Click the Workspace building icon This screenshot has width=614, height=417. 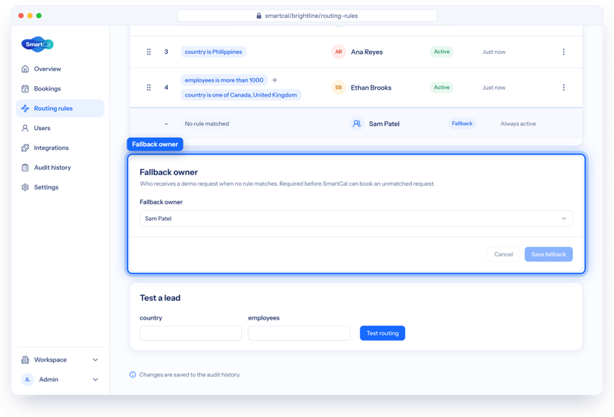click(x=25, y=359)
